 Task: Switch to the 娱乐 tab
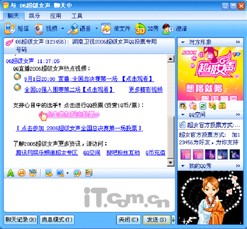34,16
